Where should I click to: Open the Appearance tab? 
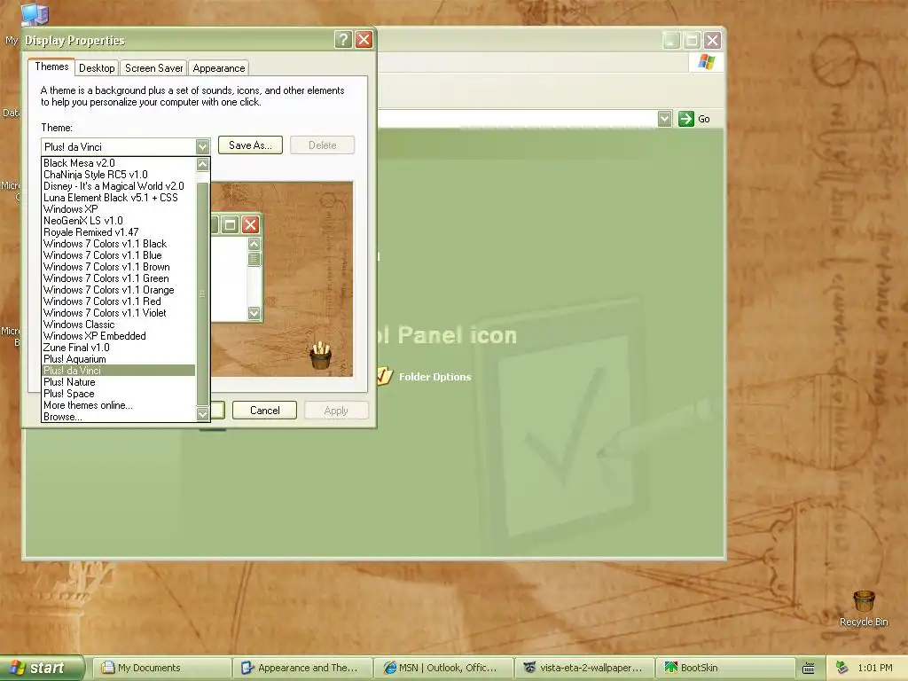pos(219,68)
